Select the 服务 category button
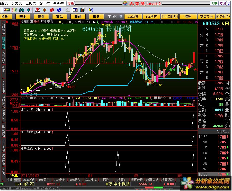This screenshot has width=232, height=191. pos(96,16)
